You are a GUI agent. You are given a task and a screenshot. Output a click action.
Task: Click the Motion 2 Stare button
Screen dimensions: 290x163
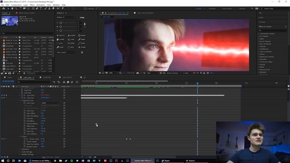tap(82, 47)
